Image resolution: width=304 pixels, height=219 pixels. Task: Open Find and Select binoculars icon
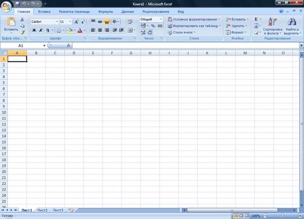coord(292,26)
